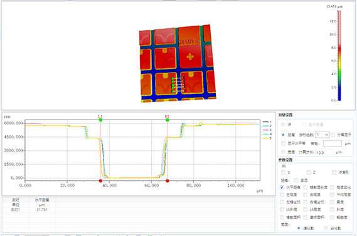
Task: Click the step length field showing 10.0
Action: pos(324,152)
